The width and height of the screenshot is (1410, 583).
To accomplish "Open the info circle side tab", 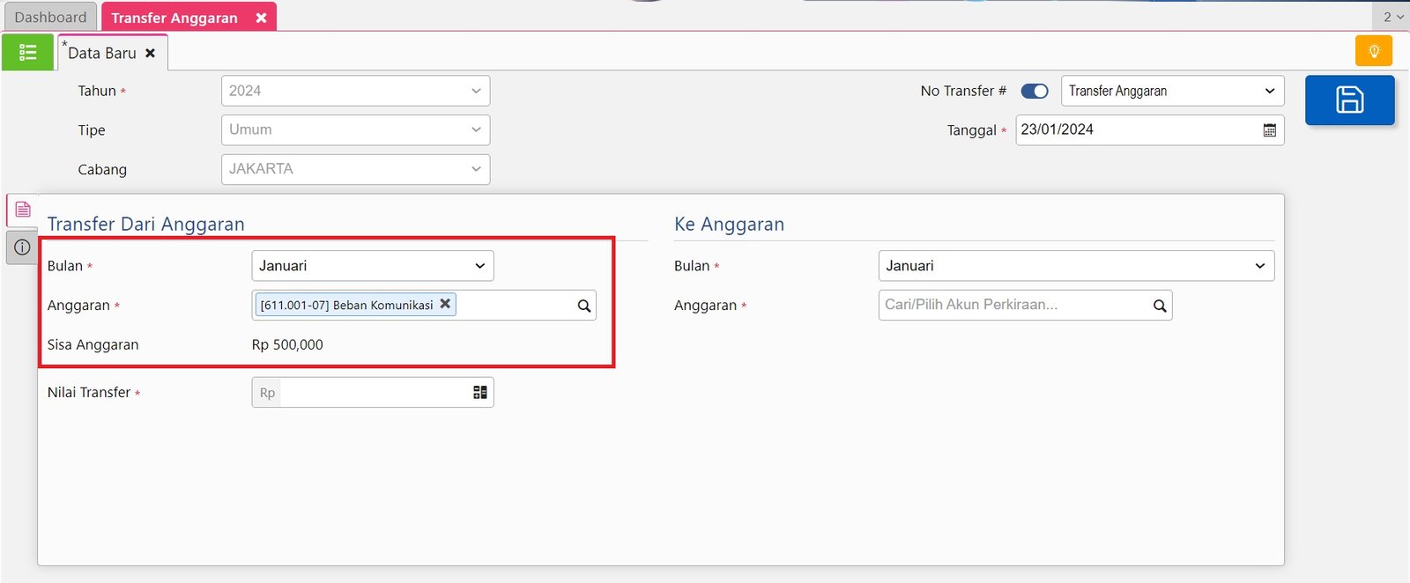I will 23,247.
